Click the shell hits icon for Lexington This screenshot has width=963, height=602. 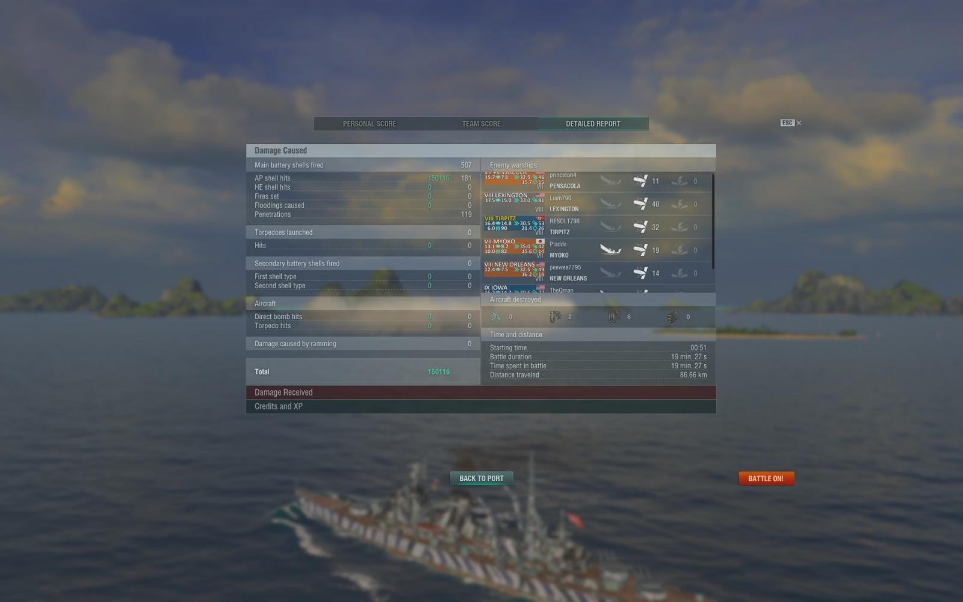point(640,204)
